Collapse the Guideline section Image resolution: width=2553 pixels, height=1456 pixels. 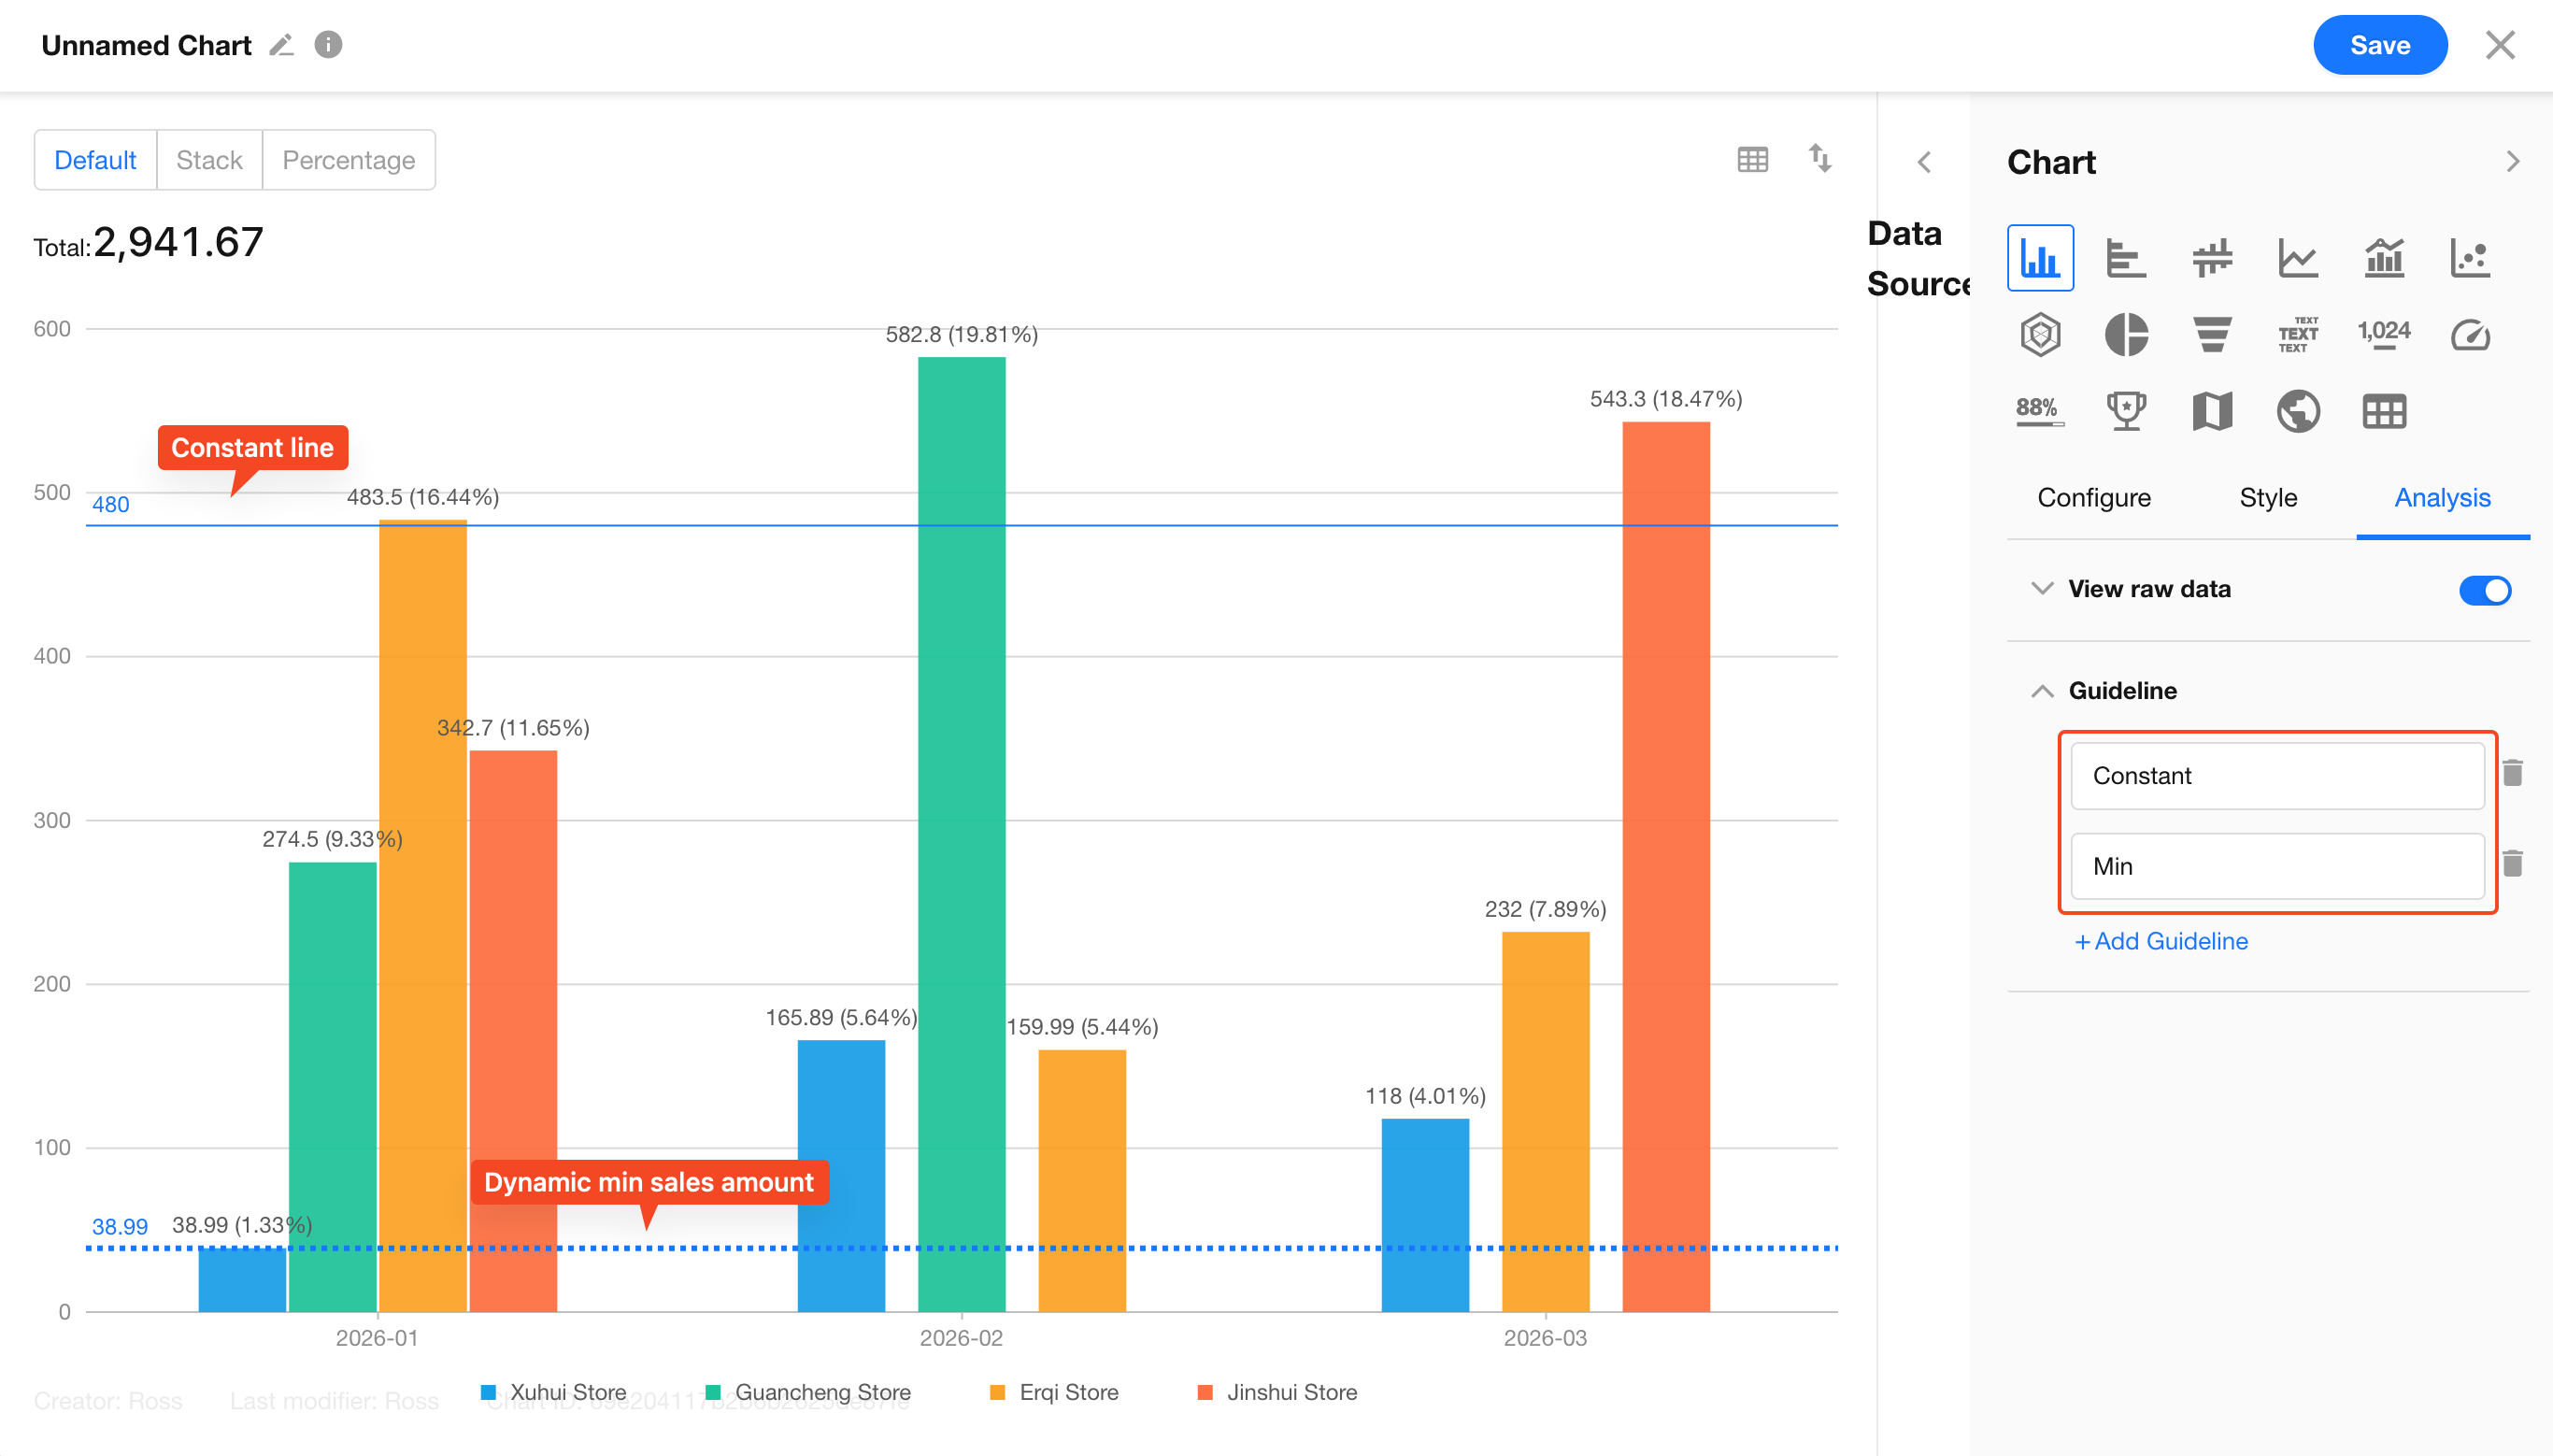[x=2042, y=691]
